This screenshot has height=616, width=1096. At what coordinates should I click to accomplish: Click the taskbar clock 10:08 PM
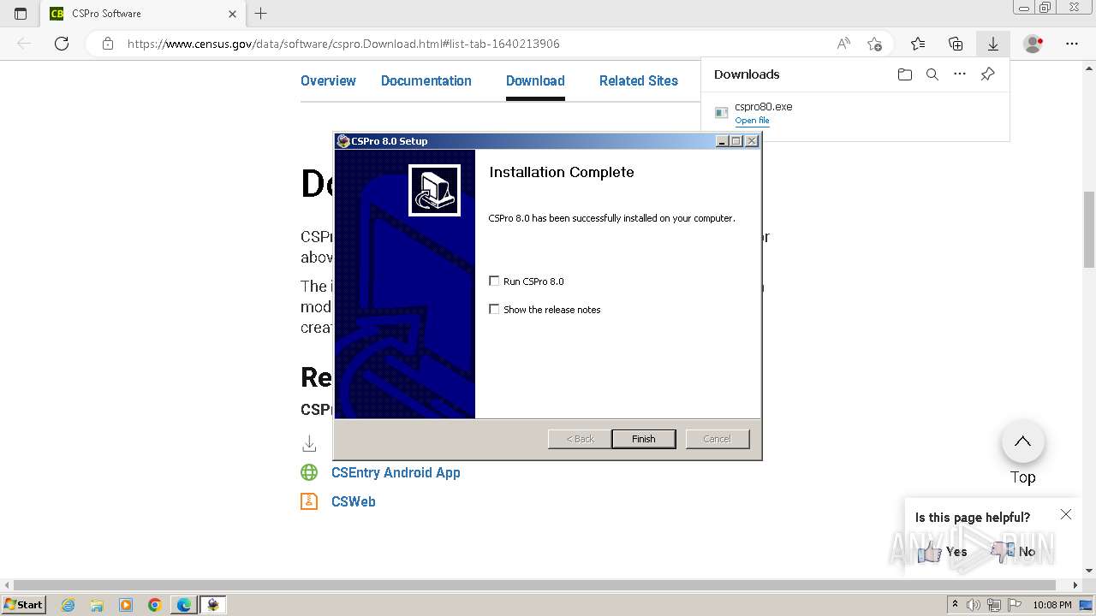1052,605
